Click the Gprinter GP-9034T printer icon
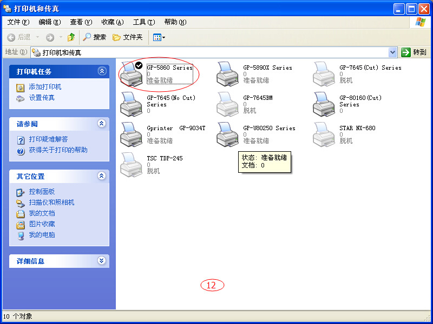The image size is (433, 324). [x=132, y=134]
